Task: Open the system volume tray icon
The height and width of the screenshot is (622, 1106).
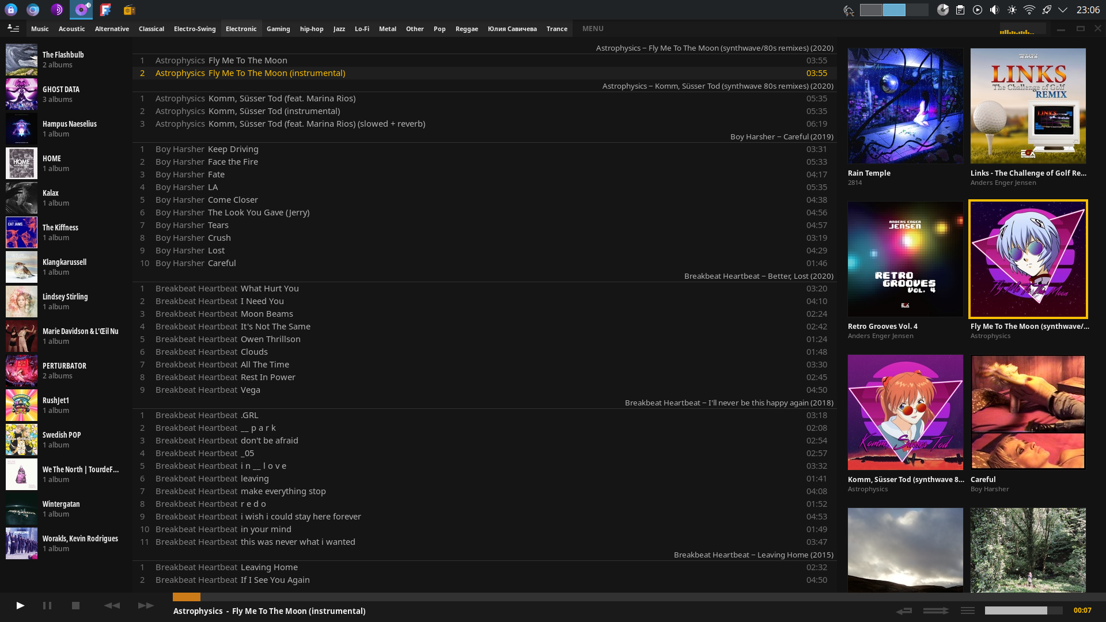Action: [x=994, y=10]
